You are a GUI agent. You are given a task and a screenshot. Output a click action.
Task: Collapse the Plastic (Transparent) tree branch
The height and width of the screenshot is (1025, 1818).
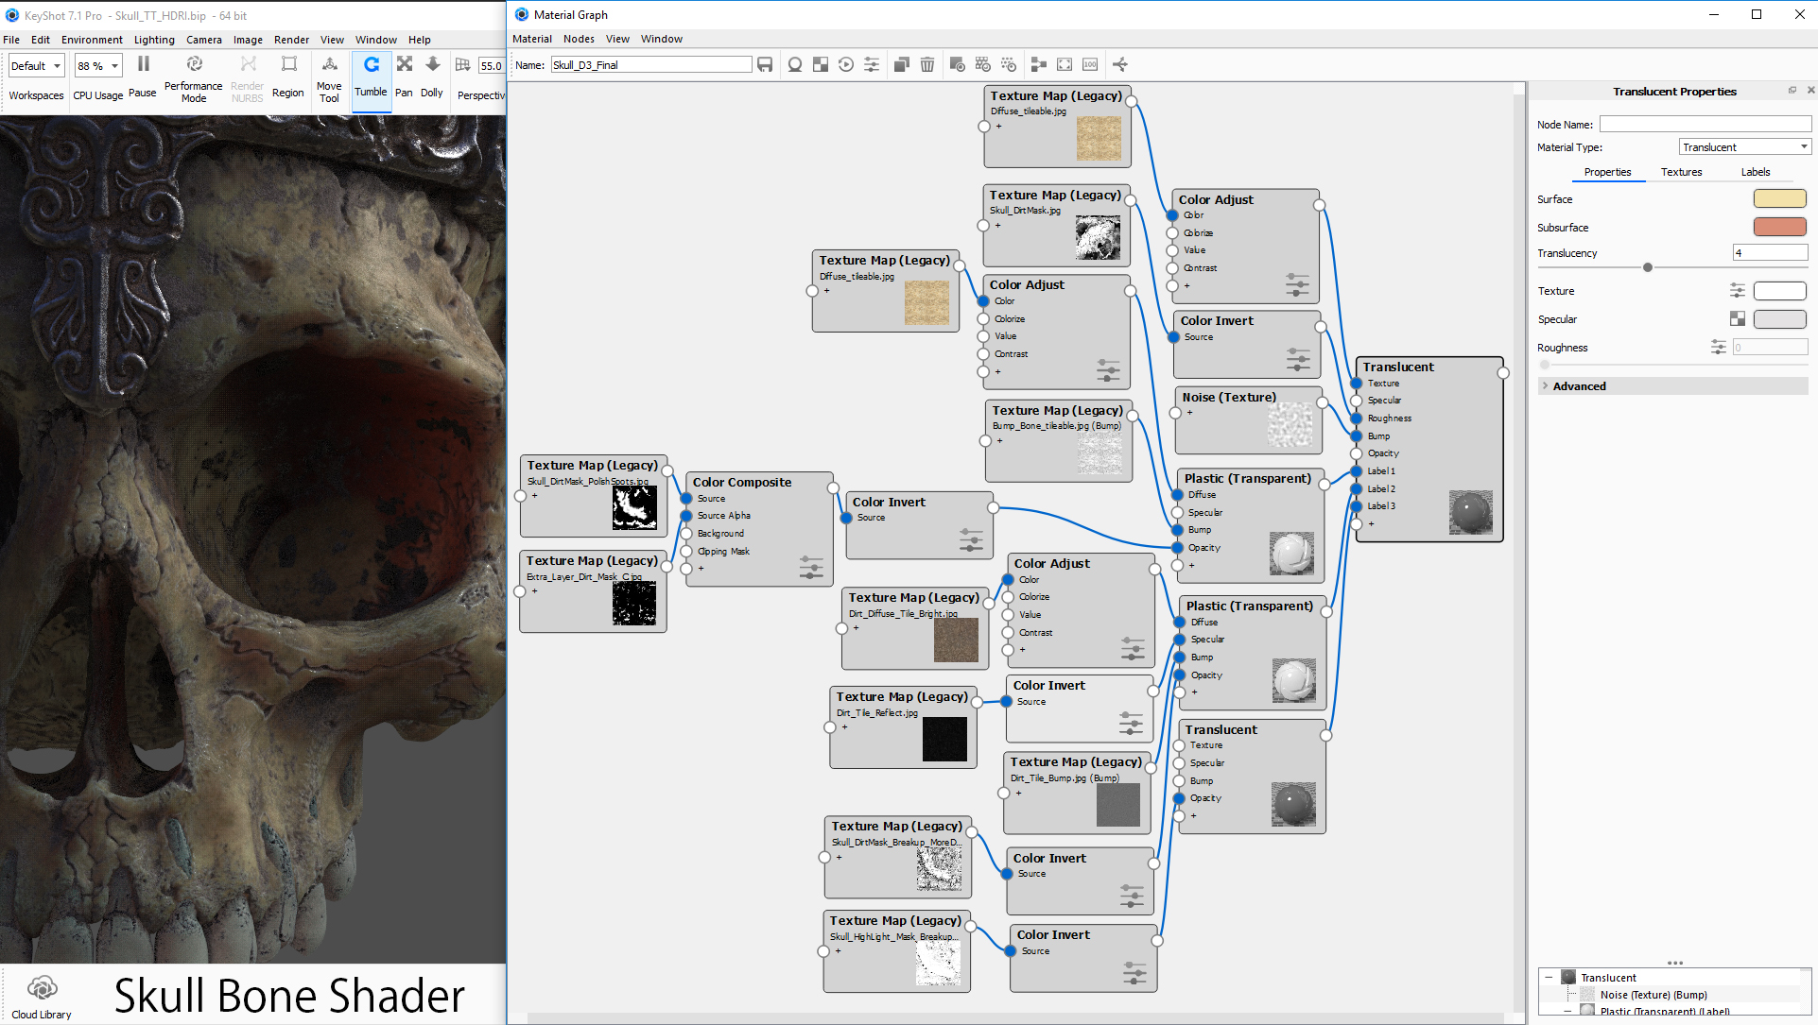[x=1567, y=1011]
